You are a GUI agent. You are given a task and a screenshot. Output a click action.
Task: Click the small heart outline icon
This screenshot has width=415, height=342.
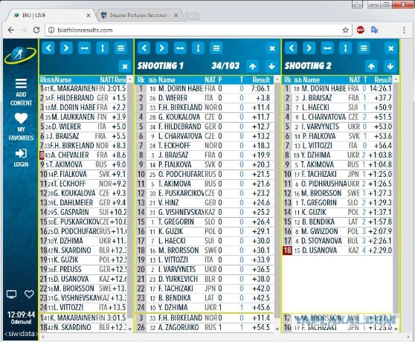tap(29, 294)
